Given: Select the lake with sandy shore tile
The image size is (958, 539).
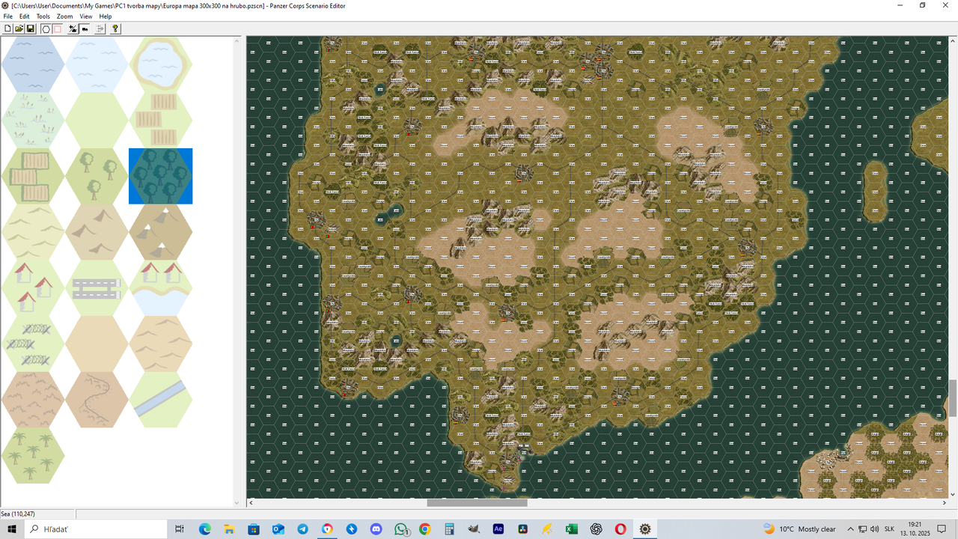Looking at the screenshot, I should [x=160, y=64].
